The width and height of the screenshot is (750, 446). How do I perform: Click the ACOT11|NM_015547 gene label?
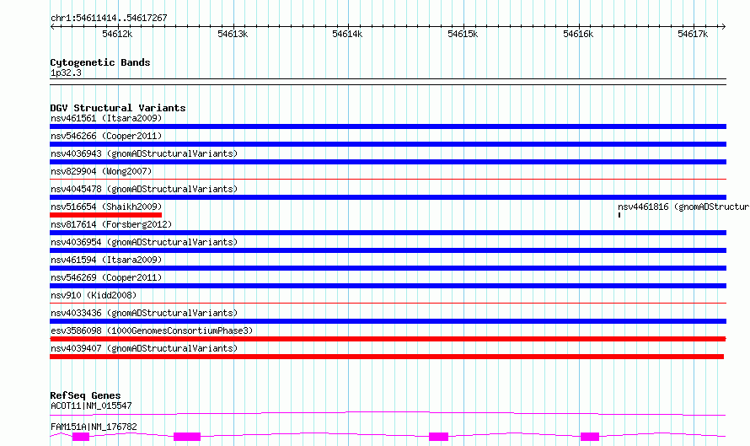[x=91, y=406]
